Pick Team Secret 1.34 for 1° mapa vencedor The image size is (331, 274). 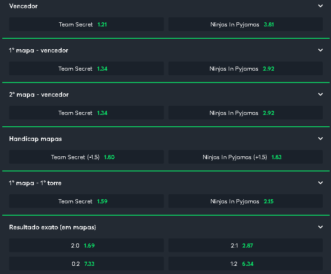(86, 68)
